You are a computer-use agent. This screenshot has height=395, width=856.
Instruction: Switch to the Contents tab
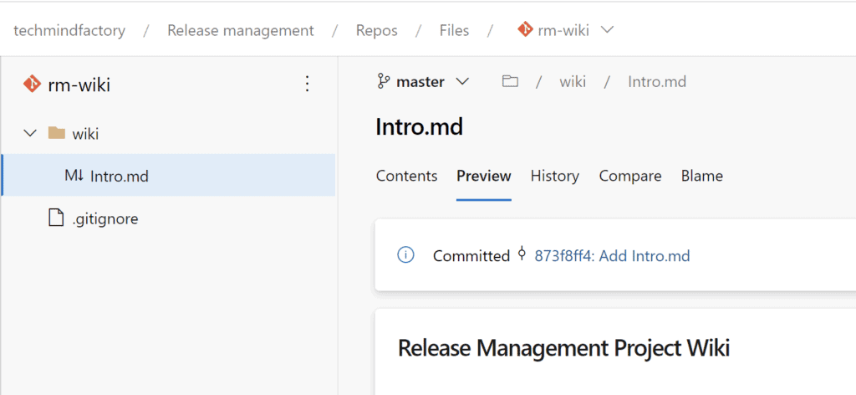[407, 176]
